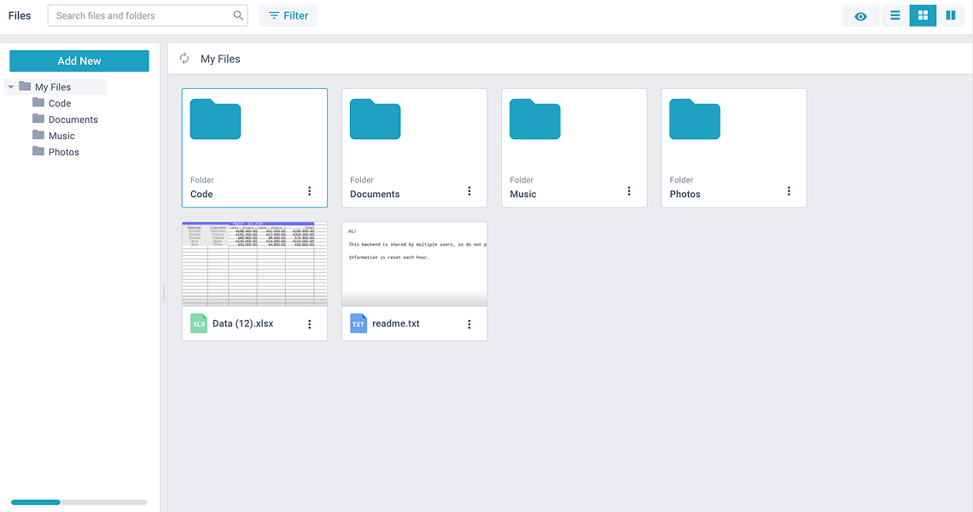Open the Music folder's three-dot menu
Viewport: 973px width, 512px height.
[629, 191]
